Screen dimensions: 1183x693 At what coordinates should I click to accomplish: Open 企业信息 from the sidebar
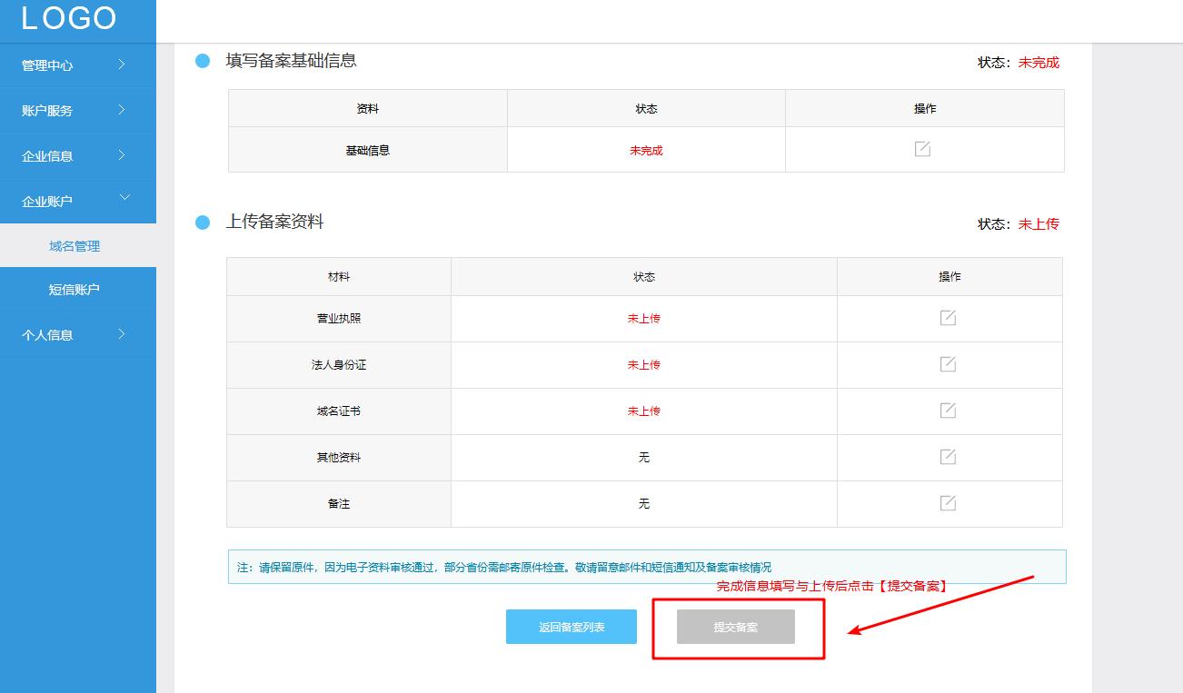click(x=78, y=154)
